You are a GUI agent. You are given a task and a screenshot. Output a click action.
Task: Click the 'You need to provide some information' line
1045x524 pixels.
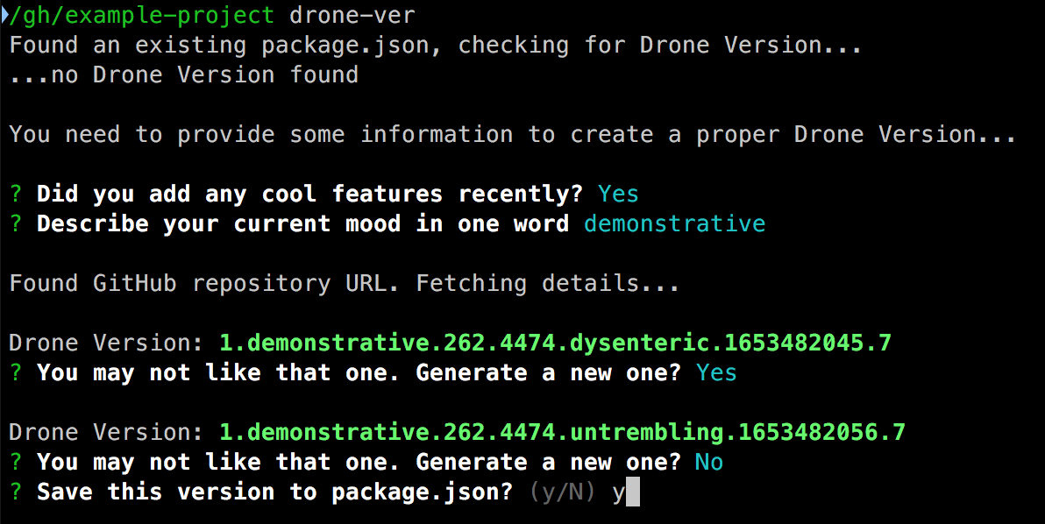click(513, 134)
